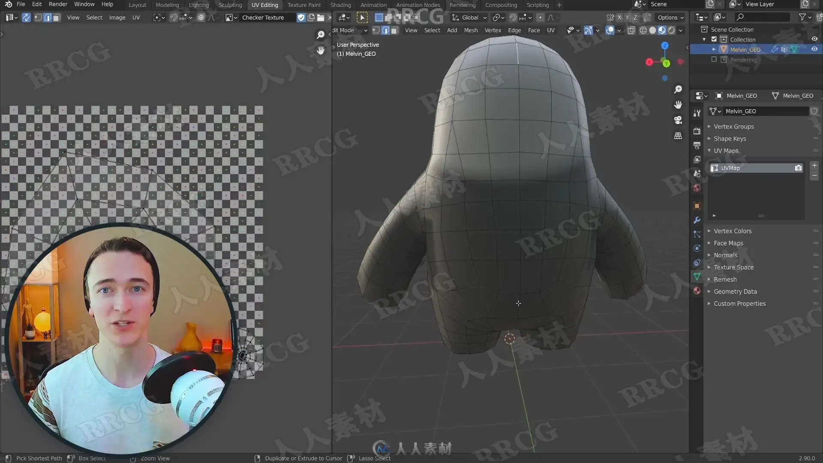The height and width of the screenshot is (463, 823).
Task: Expand the Vertex Groups panel
Action: click(x=733, y=127)
